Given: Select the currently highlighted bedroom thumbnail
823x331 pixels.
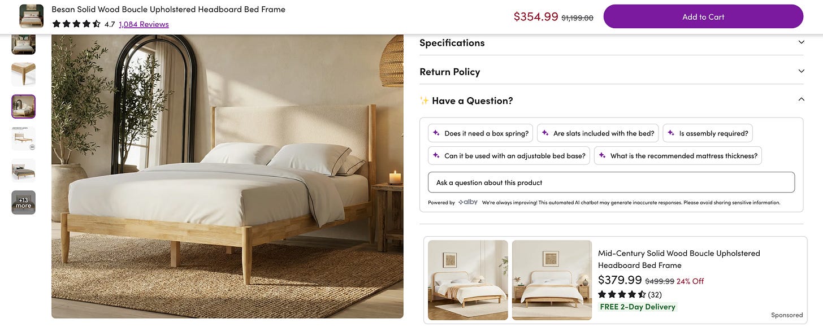Looking at the screenshot, I should point(24,106).
